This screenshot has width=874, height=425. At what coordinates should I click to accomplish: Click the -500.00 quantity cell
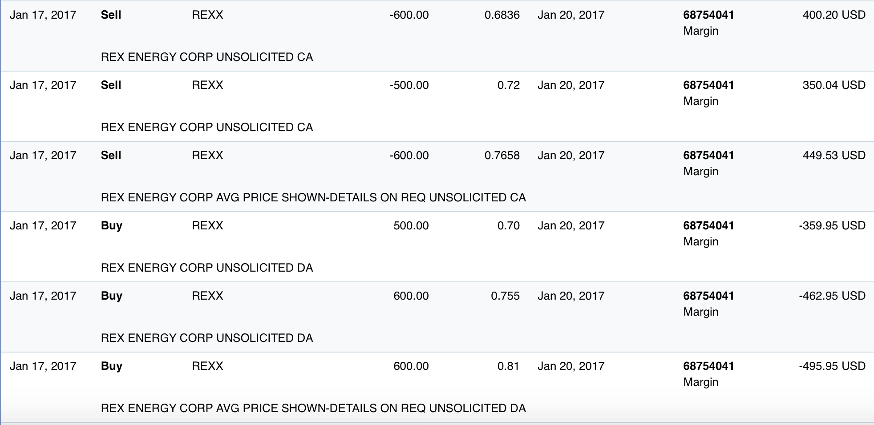coord(409,85)
